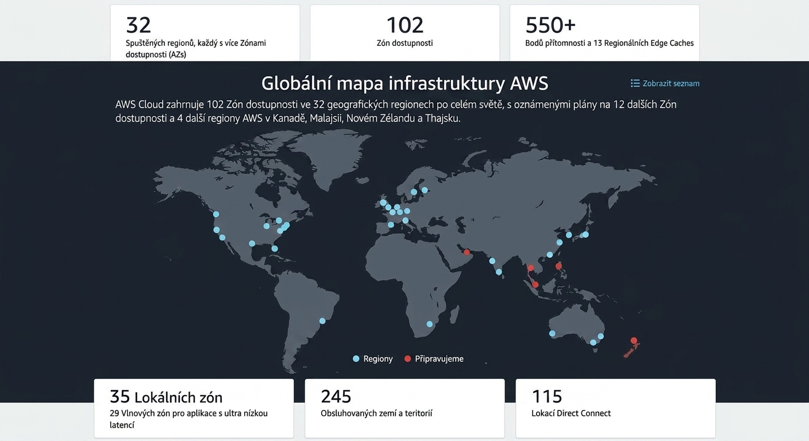This screenshot has width=809, height=441.
Task: Click the 29 Vlnových zón description
Action: pyautogui.click(x=188, y=419)
